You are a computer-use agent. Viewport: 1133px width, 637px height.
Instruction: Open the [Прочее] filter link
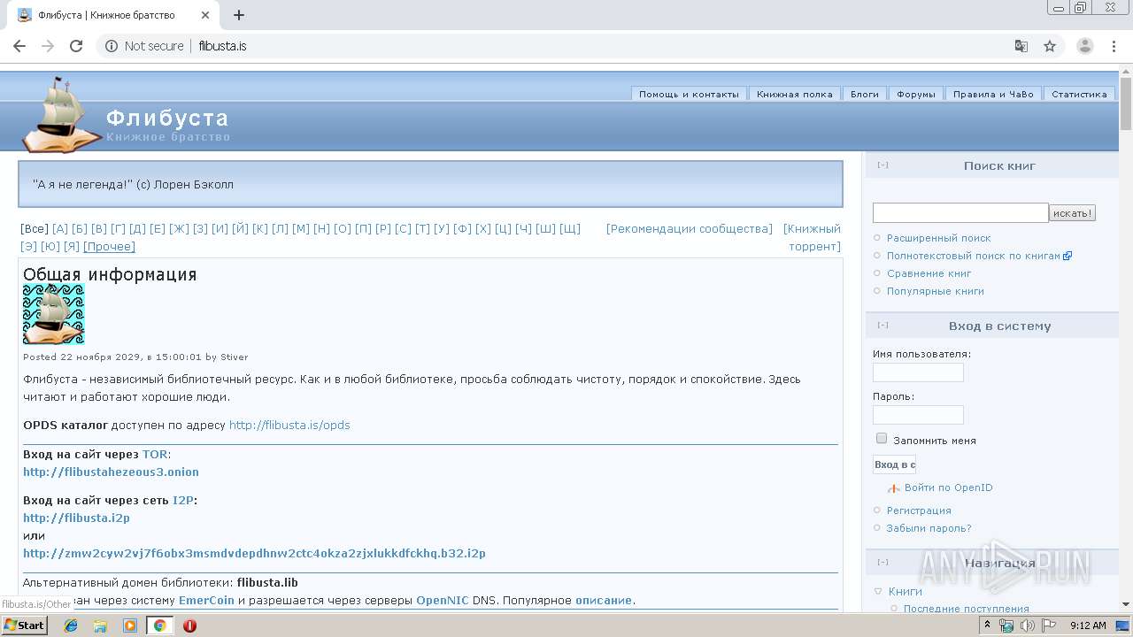109,246
